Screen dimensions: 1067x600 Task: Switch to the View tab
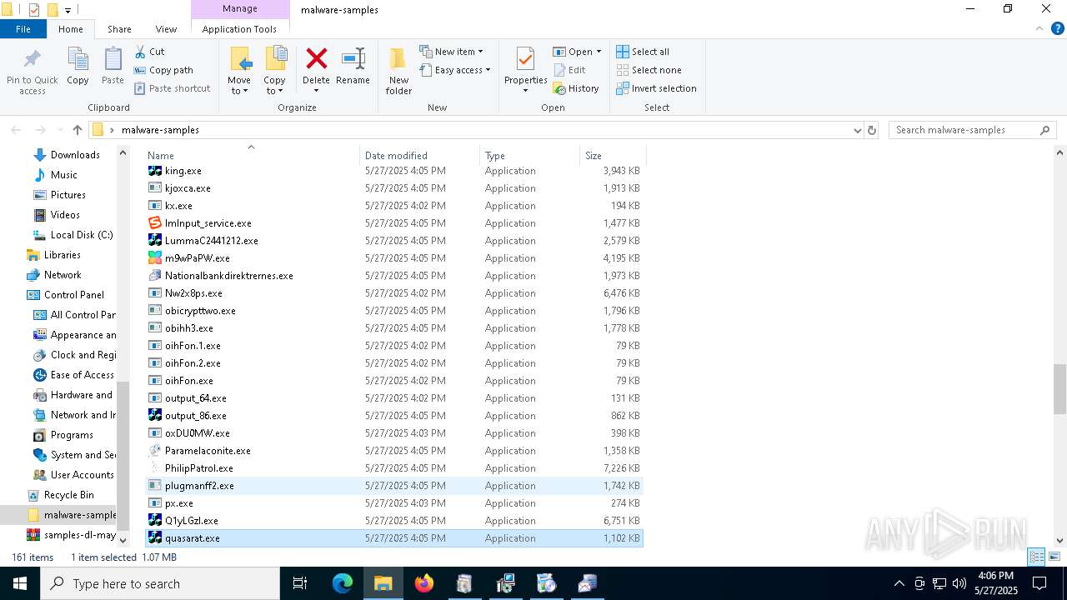pyautogui.click(x=166, y=29)
